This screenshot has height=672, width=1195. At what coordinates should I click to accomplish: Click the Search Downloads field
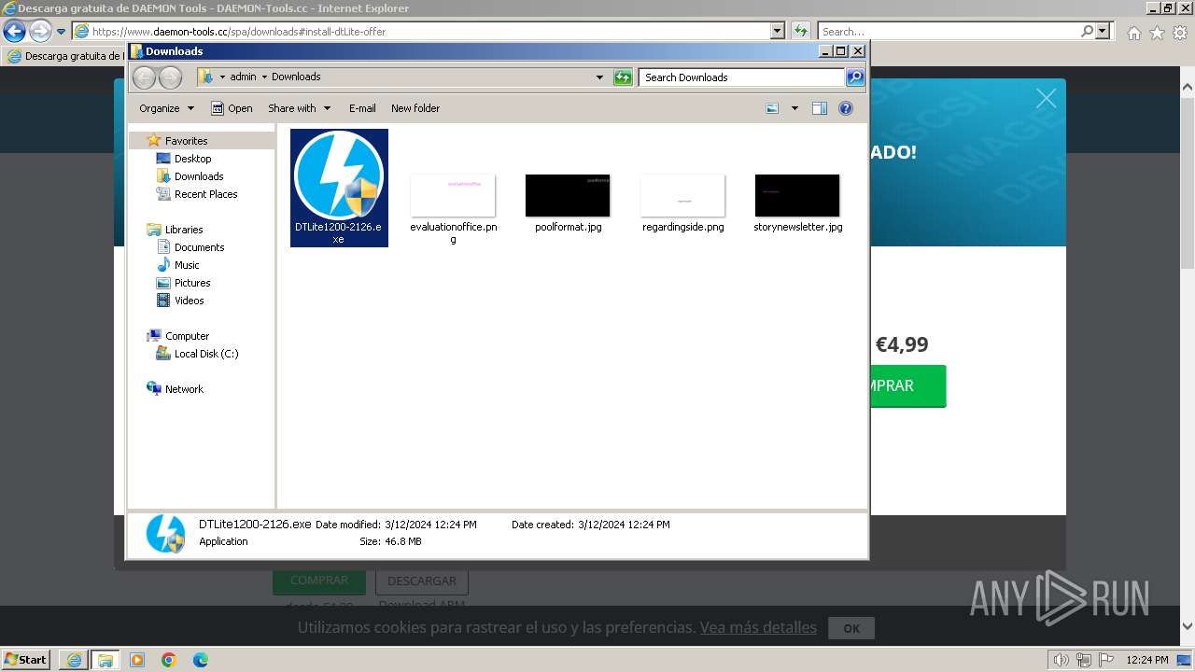click(742, 77)
